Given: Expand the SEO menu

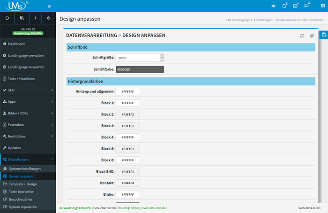Looking at the screenshot, I should click(28, 90).
